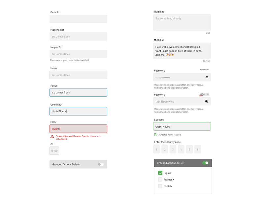Click the green checkmark beside 'Entered name is valid'

(155, 135)
